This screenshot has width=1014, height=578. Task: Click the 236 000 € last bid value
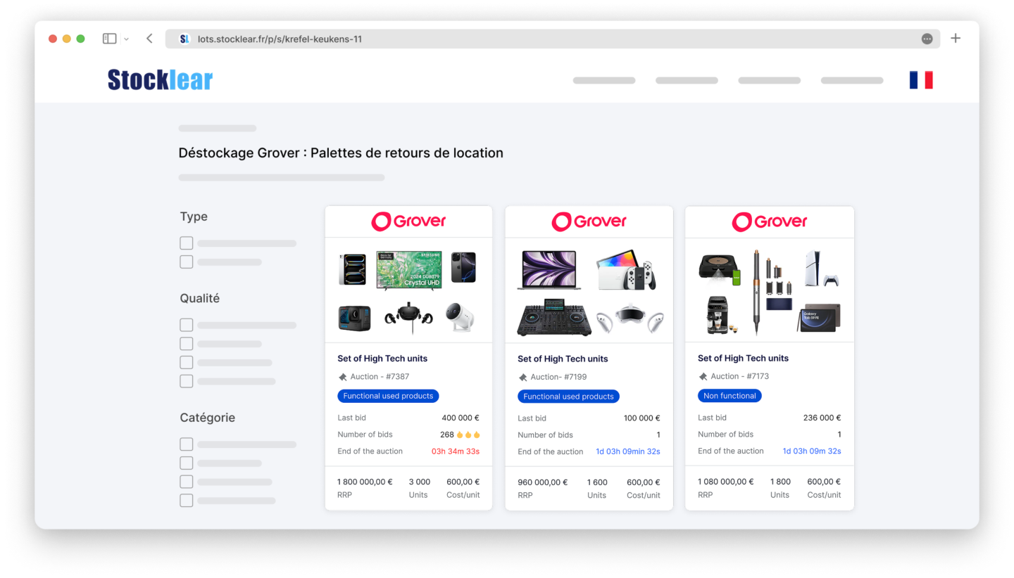coord(822,418)
